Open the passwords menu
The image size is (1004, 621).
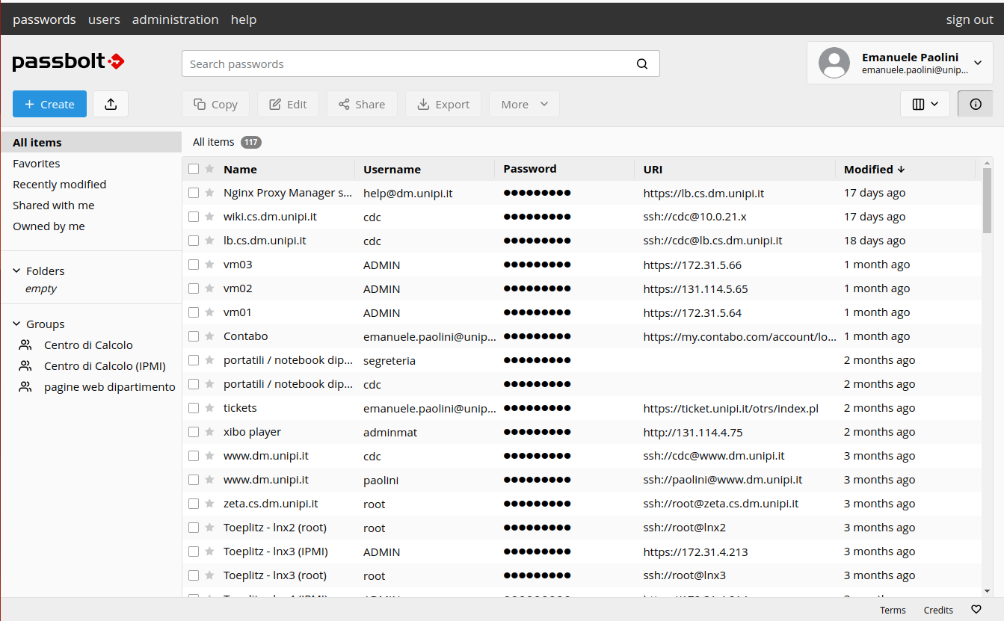coord(44,19)
